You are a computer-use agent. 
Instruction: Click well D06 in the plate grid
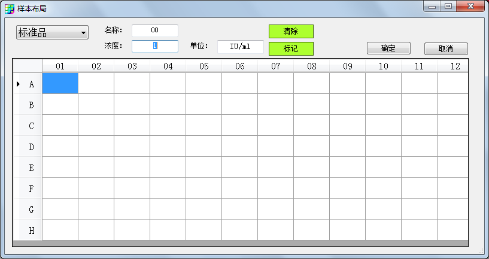coord(240,146)
